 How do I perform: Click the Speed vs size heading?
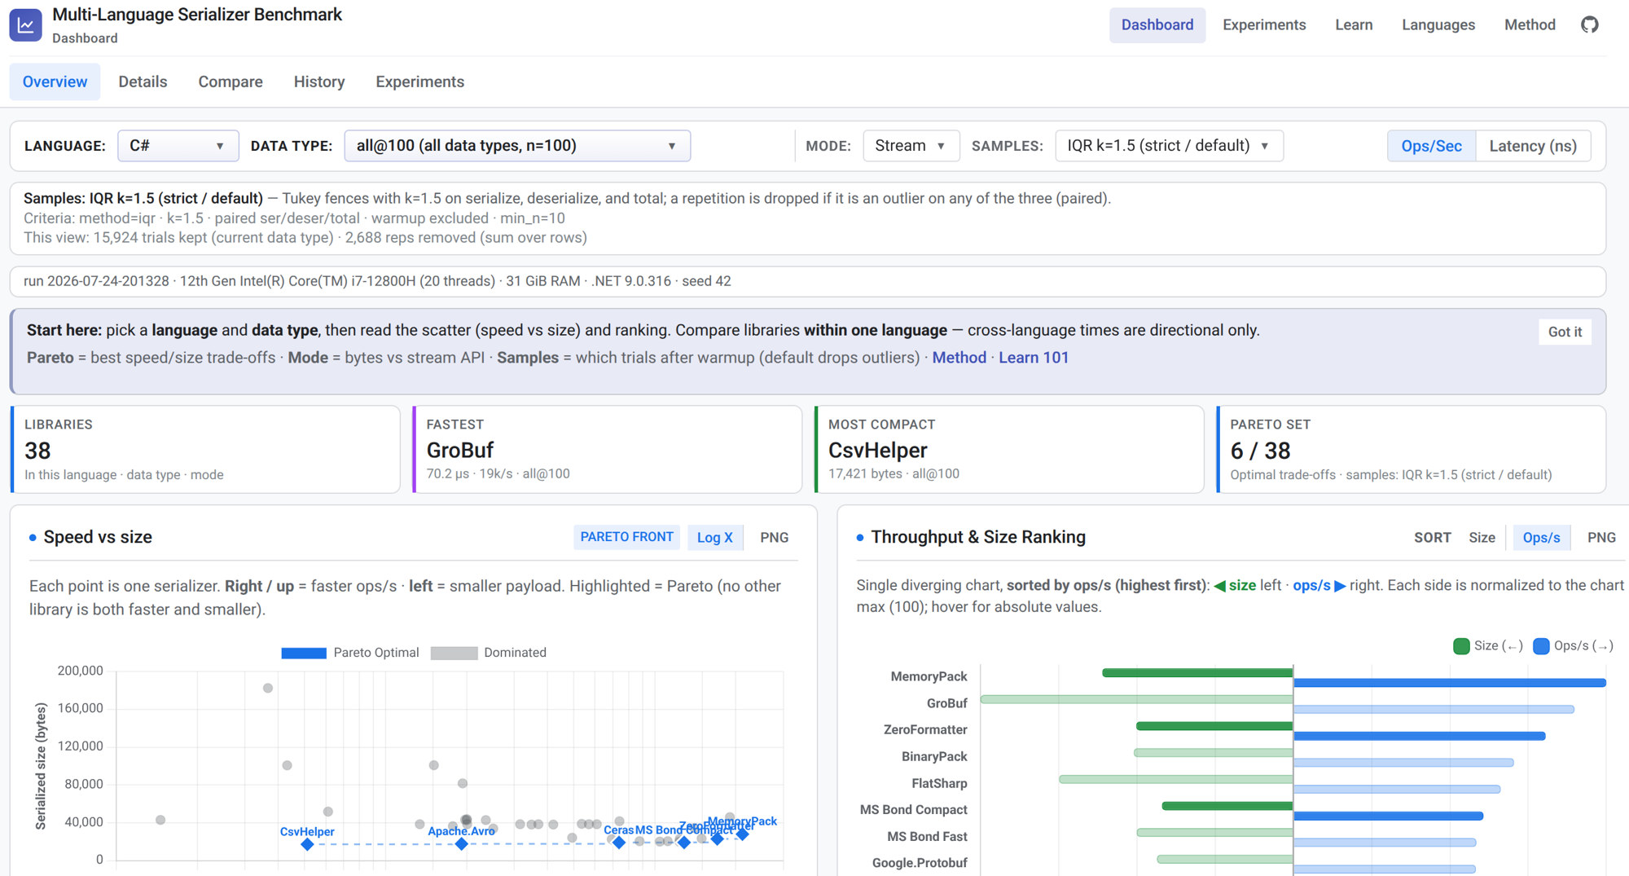coord(98,537)
